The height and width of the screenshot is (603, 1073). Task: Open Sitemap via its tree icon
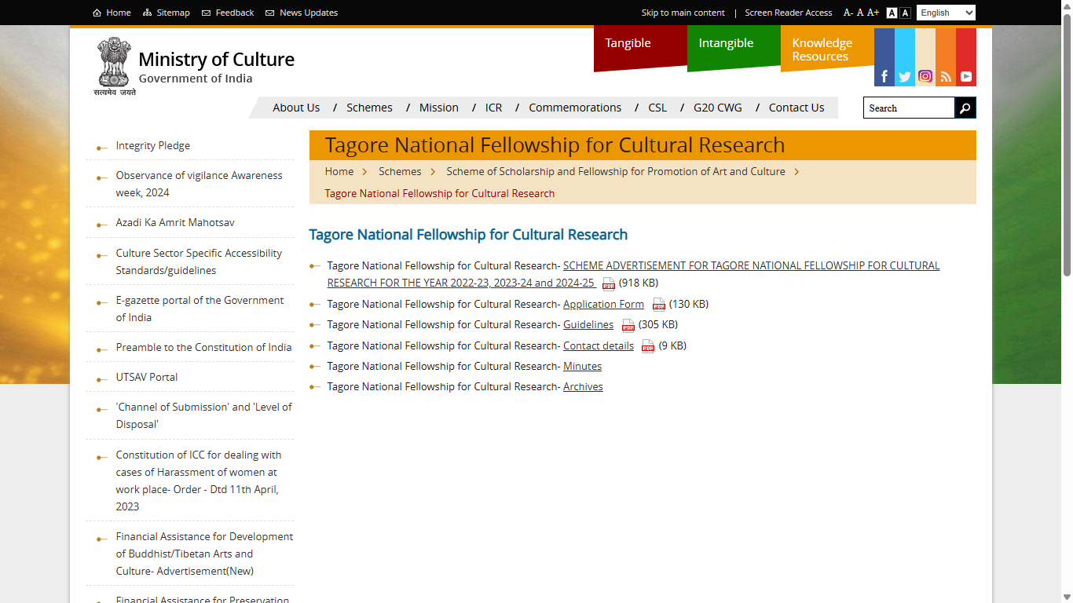[x=146, y=12]
